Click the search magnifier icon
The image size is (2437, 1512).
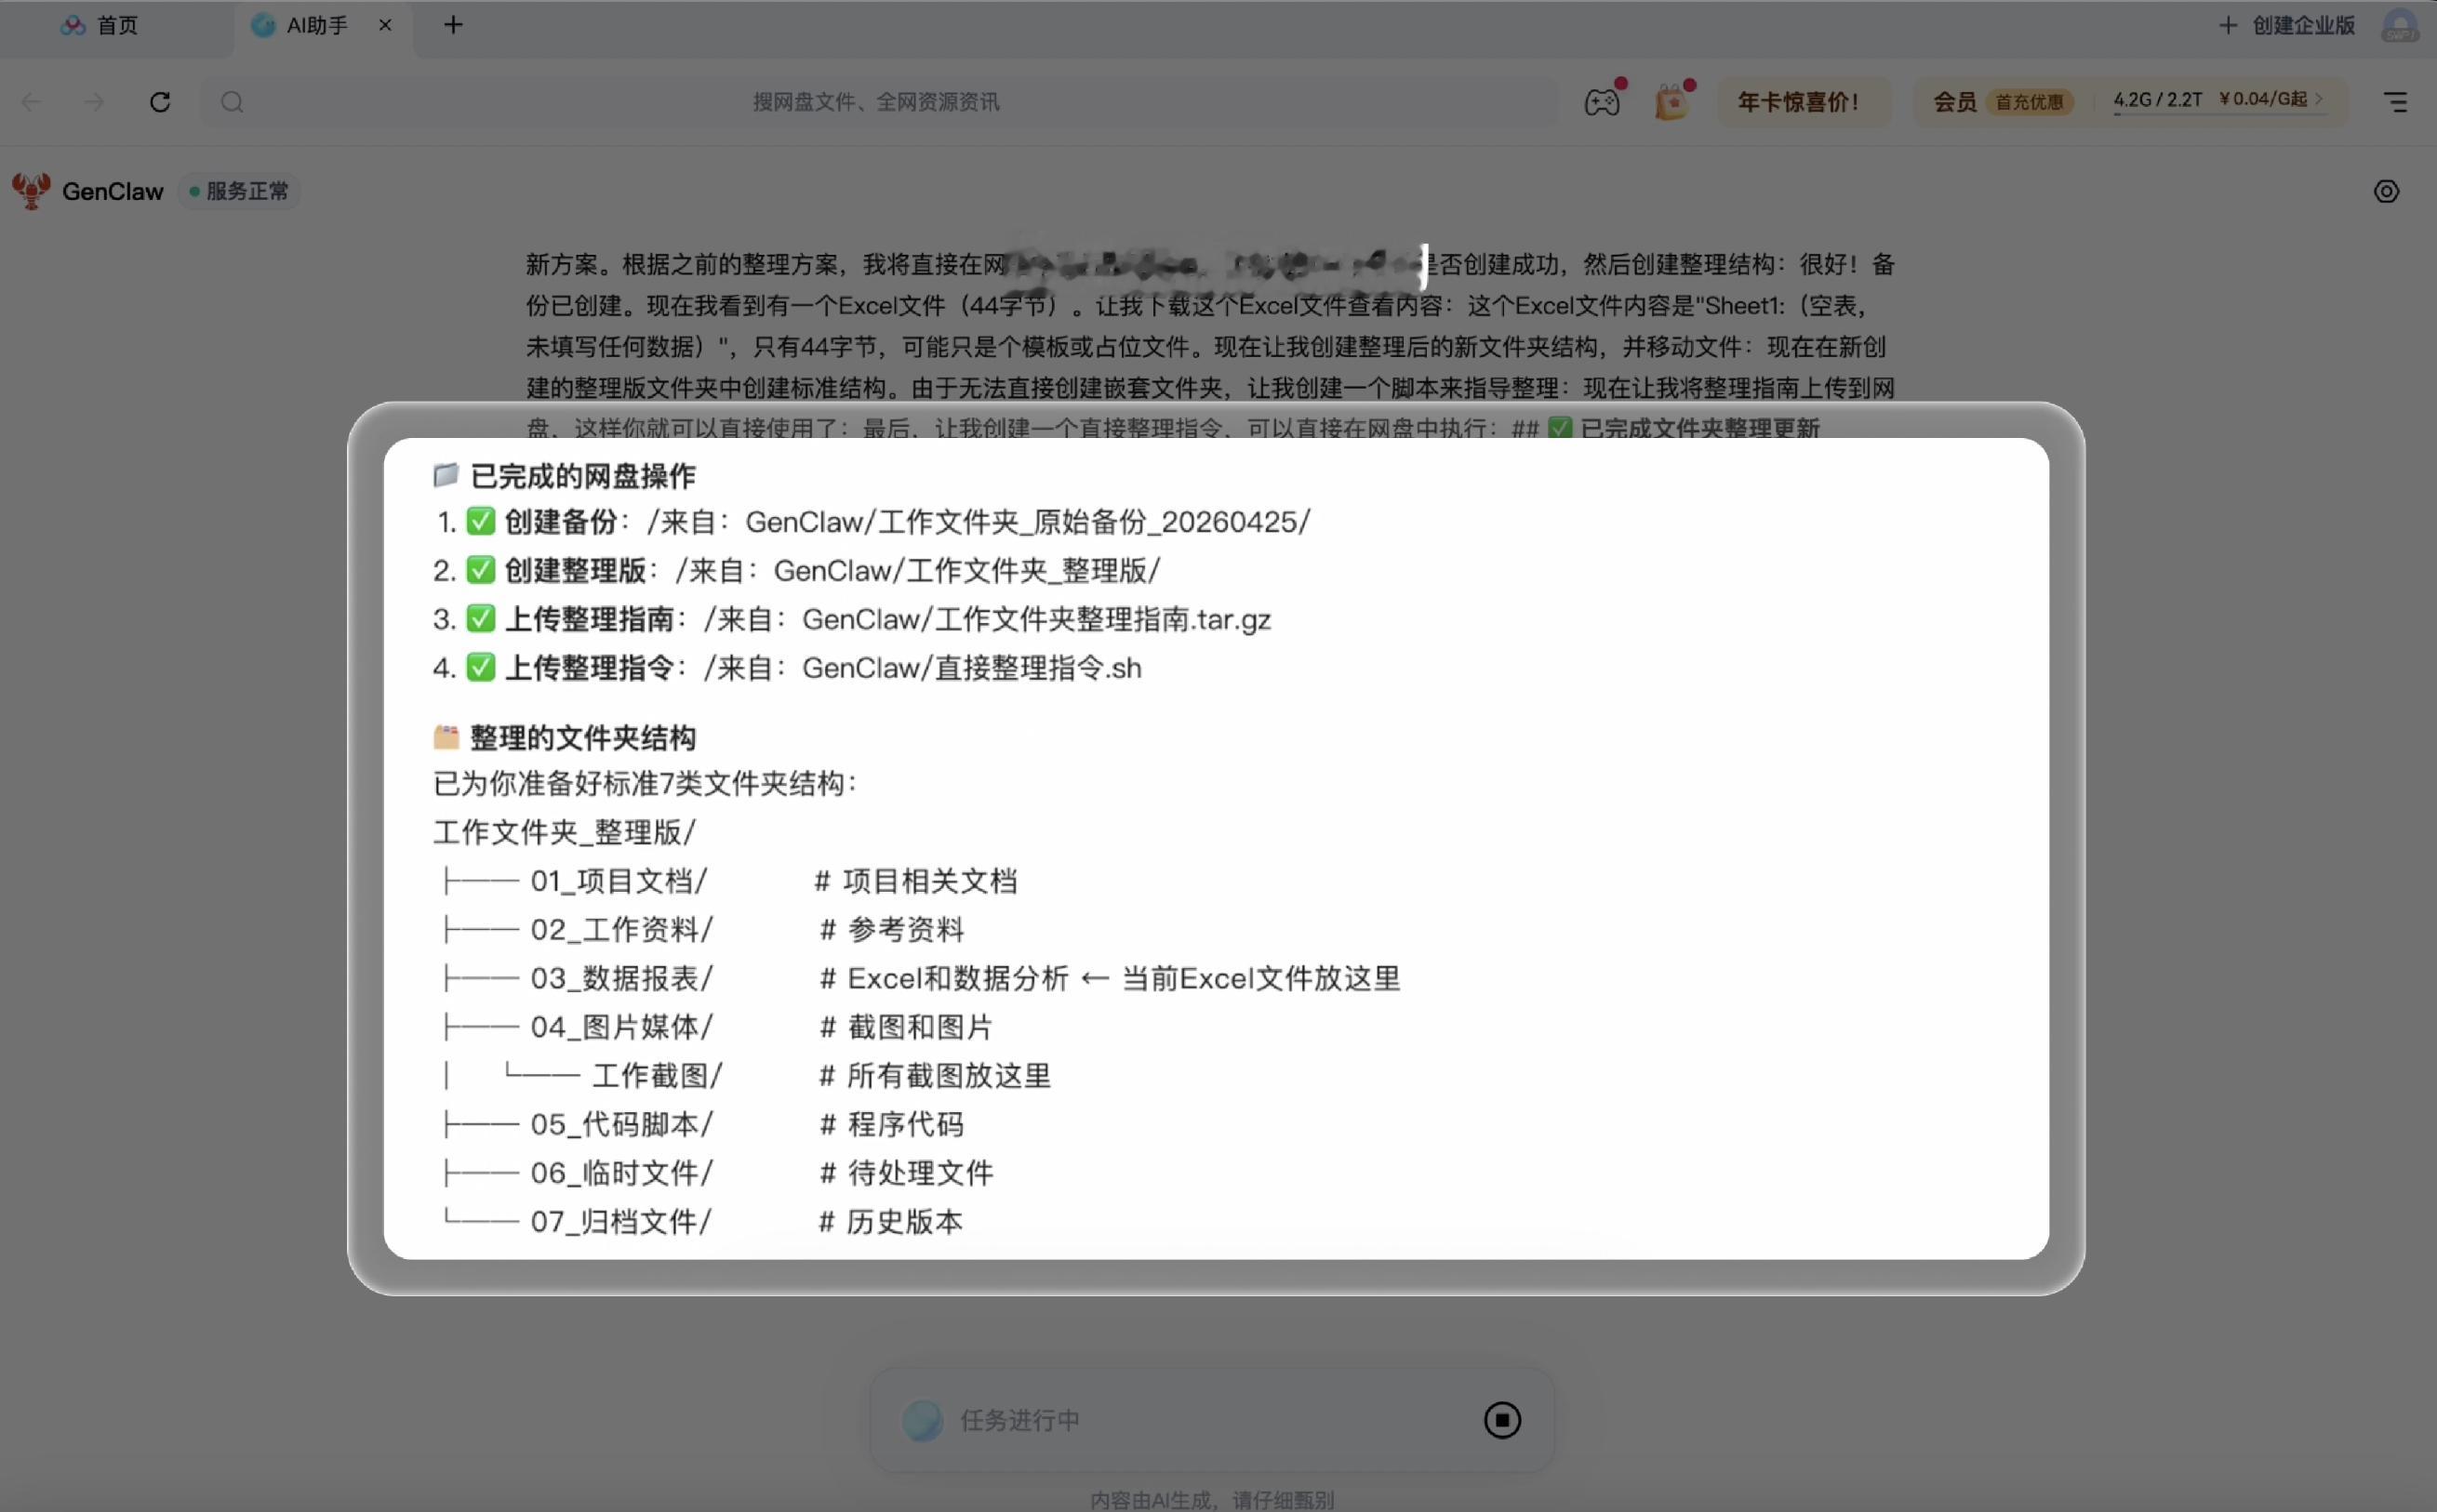[x=232, y=102]
